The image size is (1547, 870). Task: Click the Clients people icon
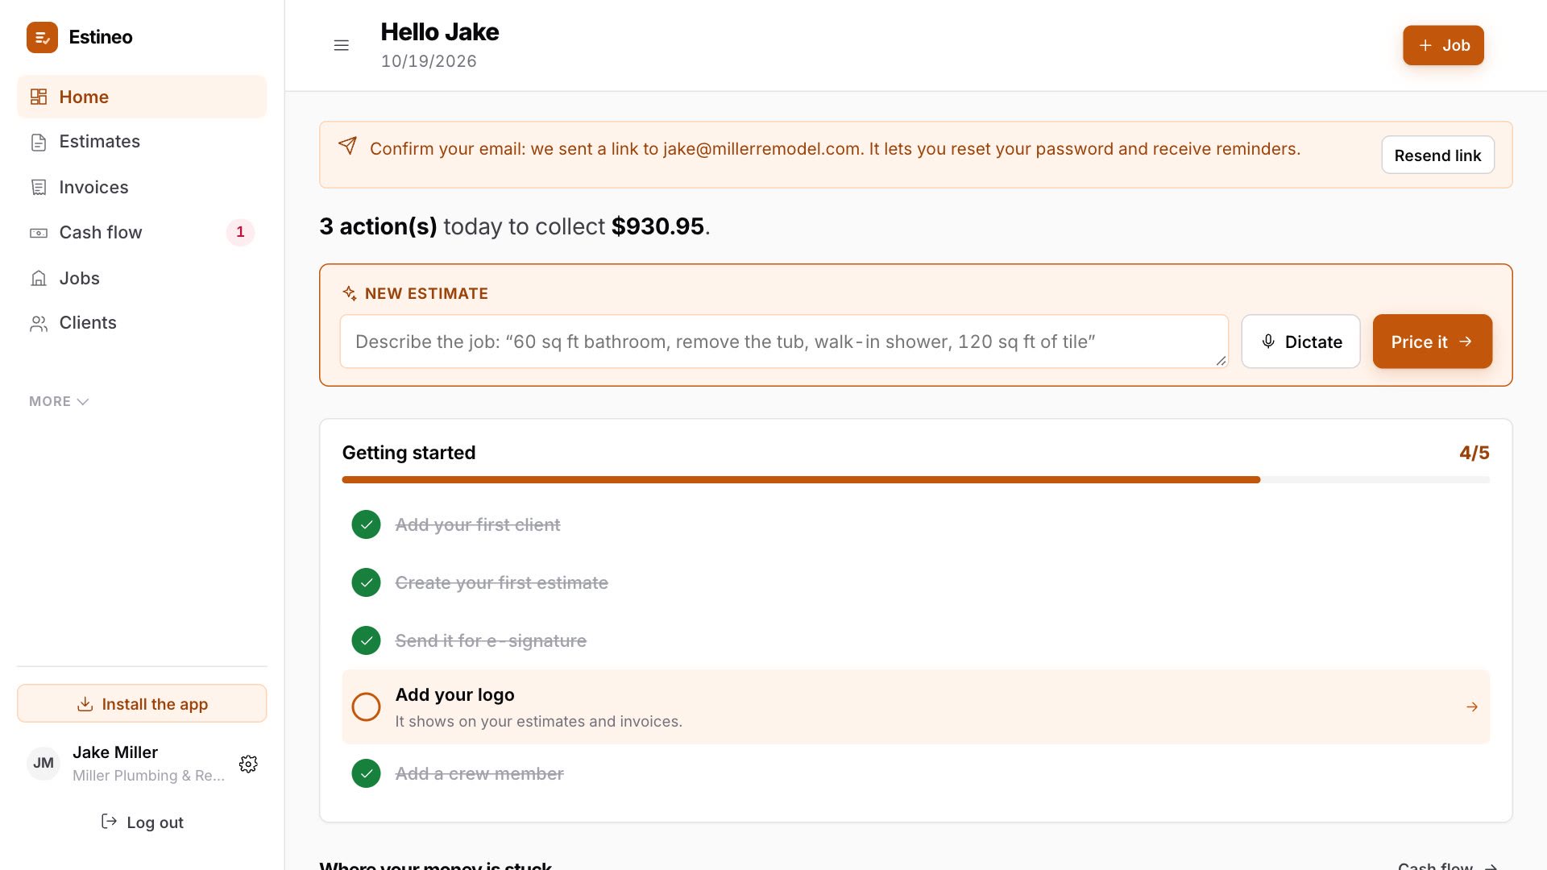[39, 324]
